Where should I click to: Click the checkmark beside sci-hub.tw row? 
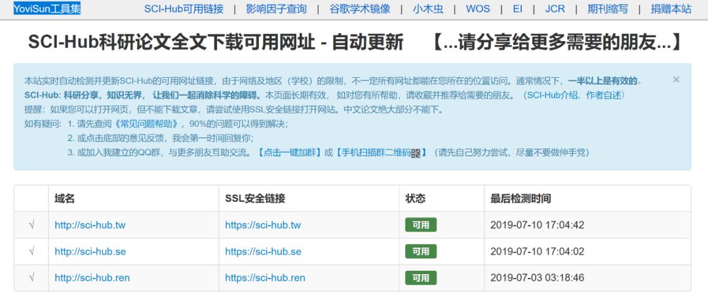(x=31, y=225)
